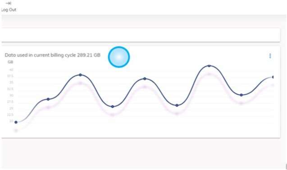Select the last data point at right edge
This screenshot has width=287, height=170.
273,77
